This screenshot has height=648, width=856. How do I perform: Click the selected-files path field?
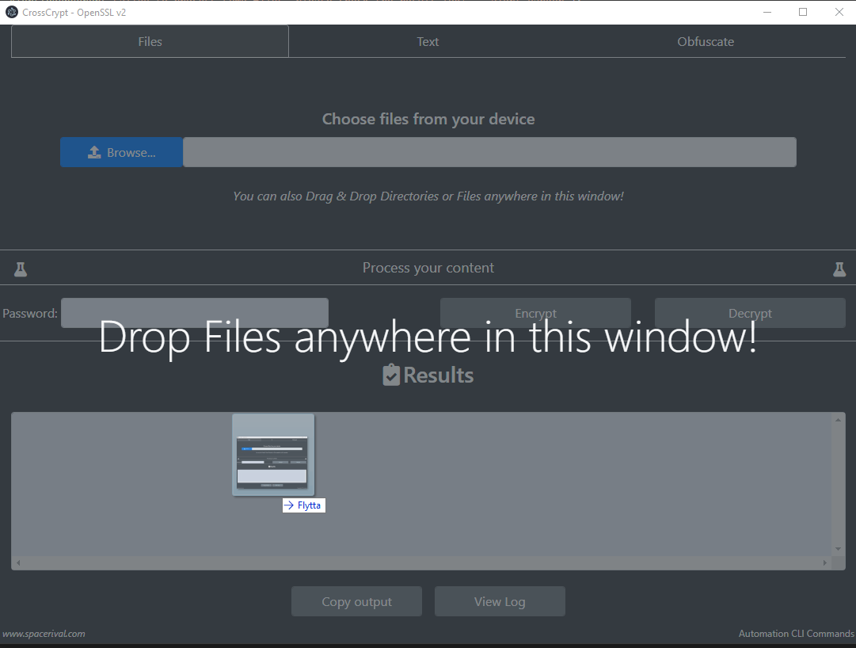(489, 152)
